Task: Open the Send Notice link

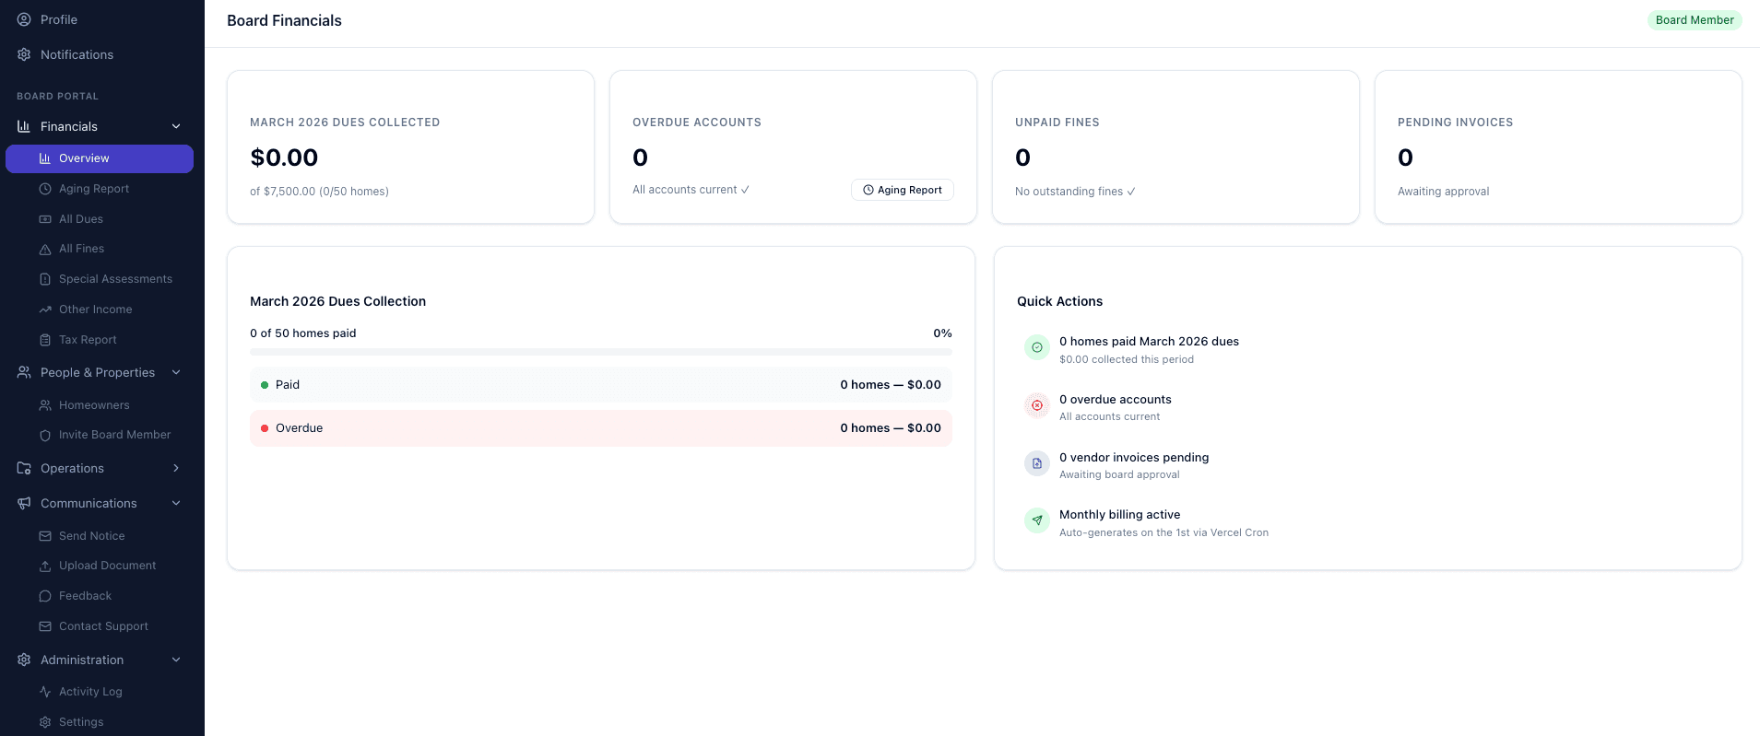Action: (91, 536)
